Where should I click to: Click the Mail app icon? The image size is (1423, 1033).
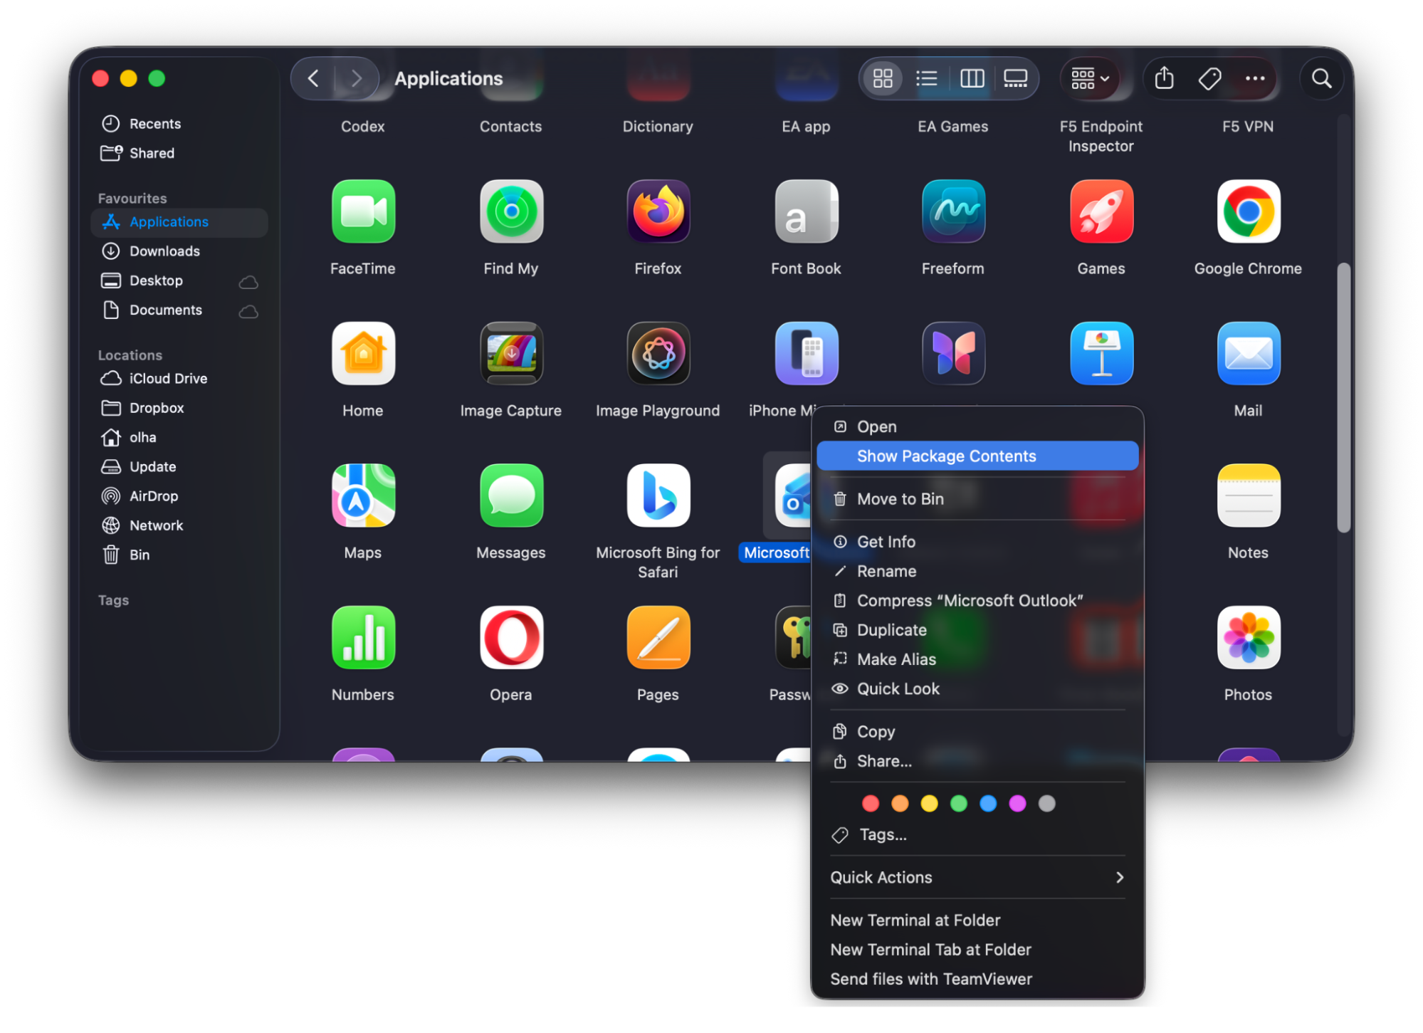[x=1249, y=354]
